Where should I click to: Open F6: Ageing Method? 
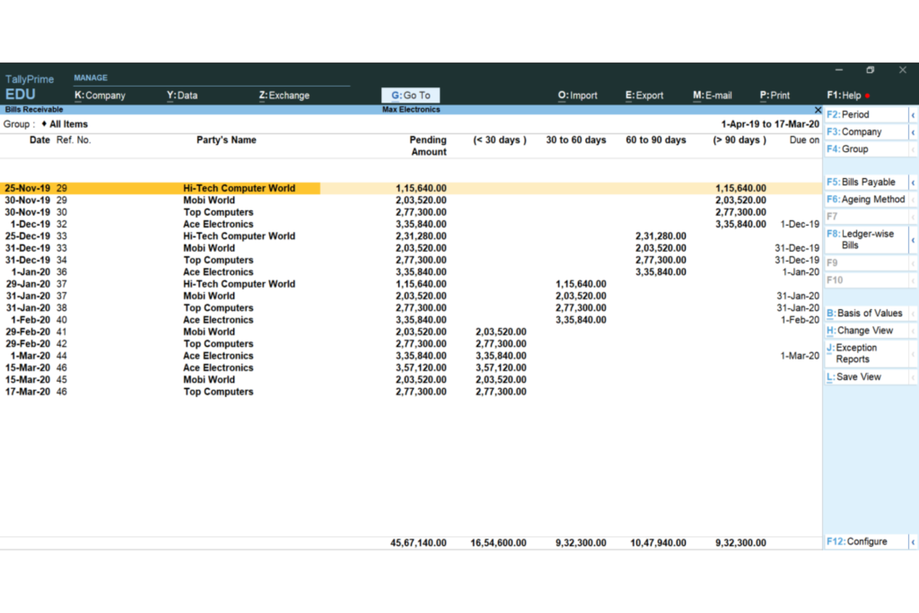(x=866, y=199)
